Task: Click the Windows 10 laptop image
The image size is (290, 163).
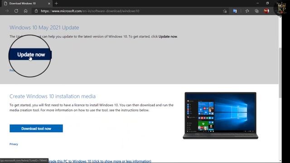Action: point(221,115)
